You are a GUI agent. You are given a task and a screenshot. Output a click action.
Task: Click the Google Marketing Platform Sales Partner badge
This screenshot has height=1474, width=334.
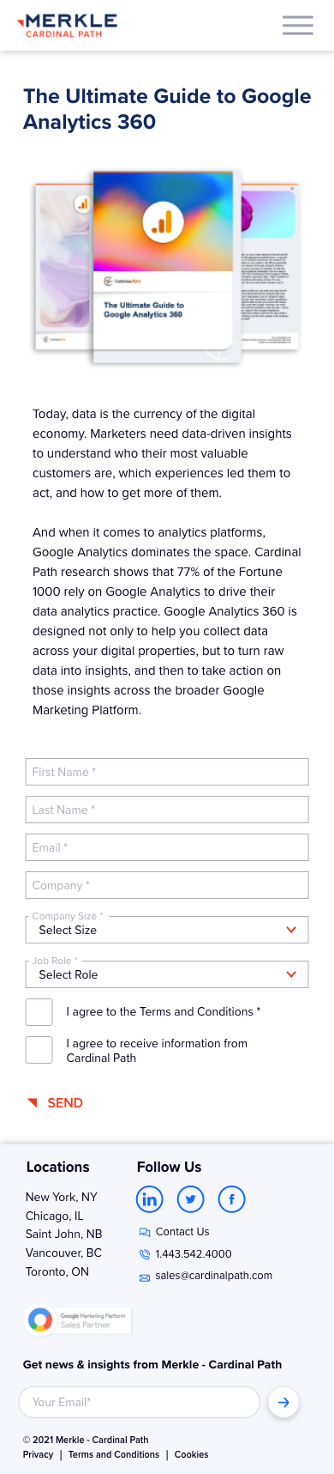pos(79,1320)
